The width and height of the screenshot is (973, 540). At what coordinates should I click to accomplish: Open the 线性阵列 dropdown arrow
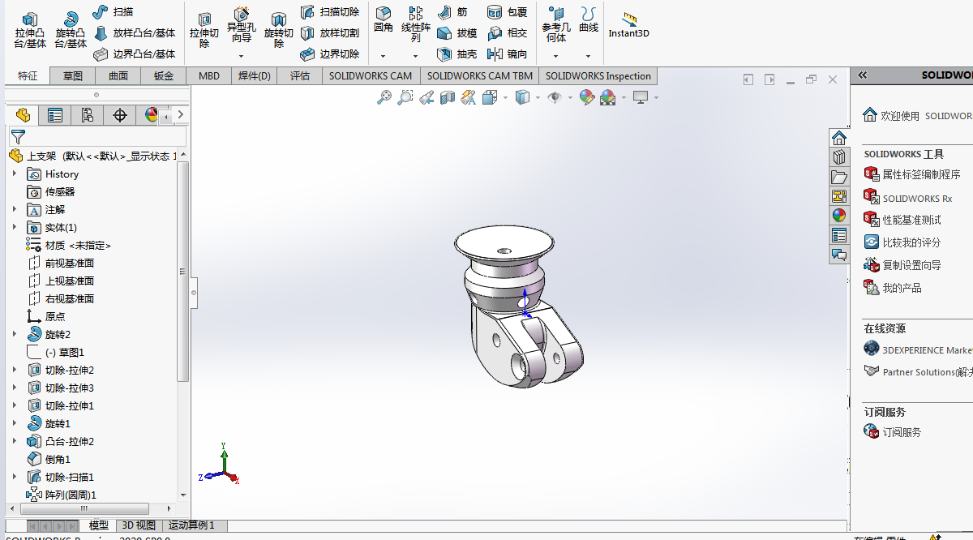click(x=416, y=57)
